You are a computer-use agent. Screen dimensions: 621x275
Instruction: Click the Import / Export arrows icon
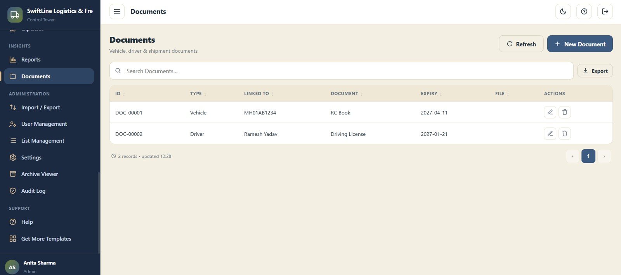tap(13, 107)
